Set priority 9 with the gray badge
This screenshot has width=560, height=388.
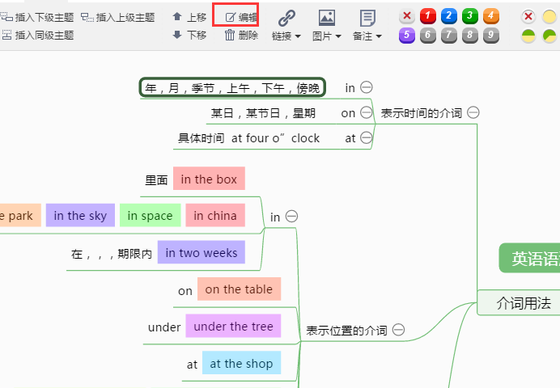point(491,36)
